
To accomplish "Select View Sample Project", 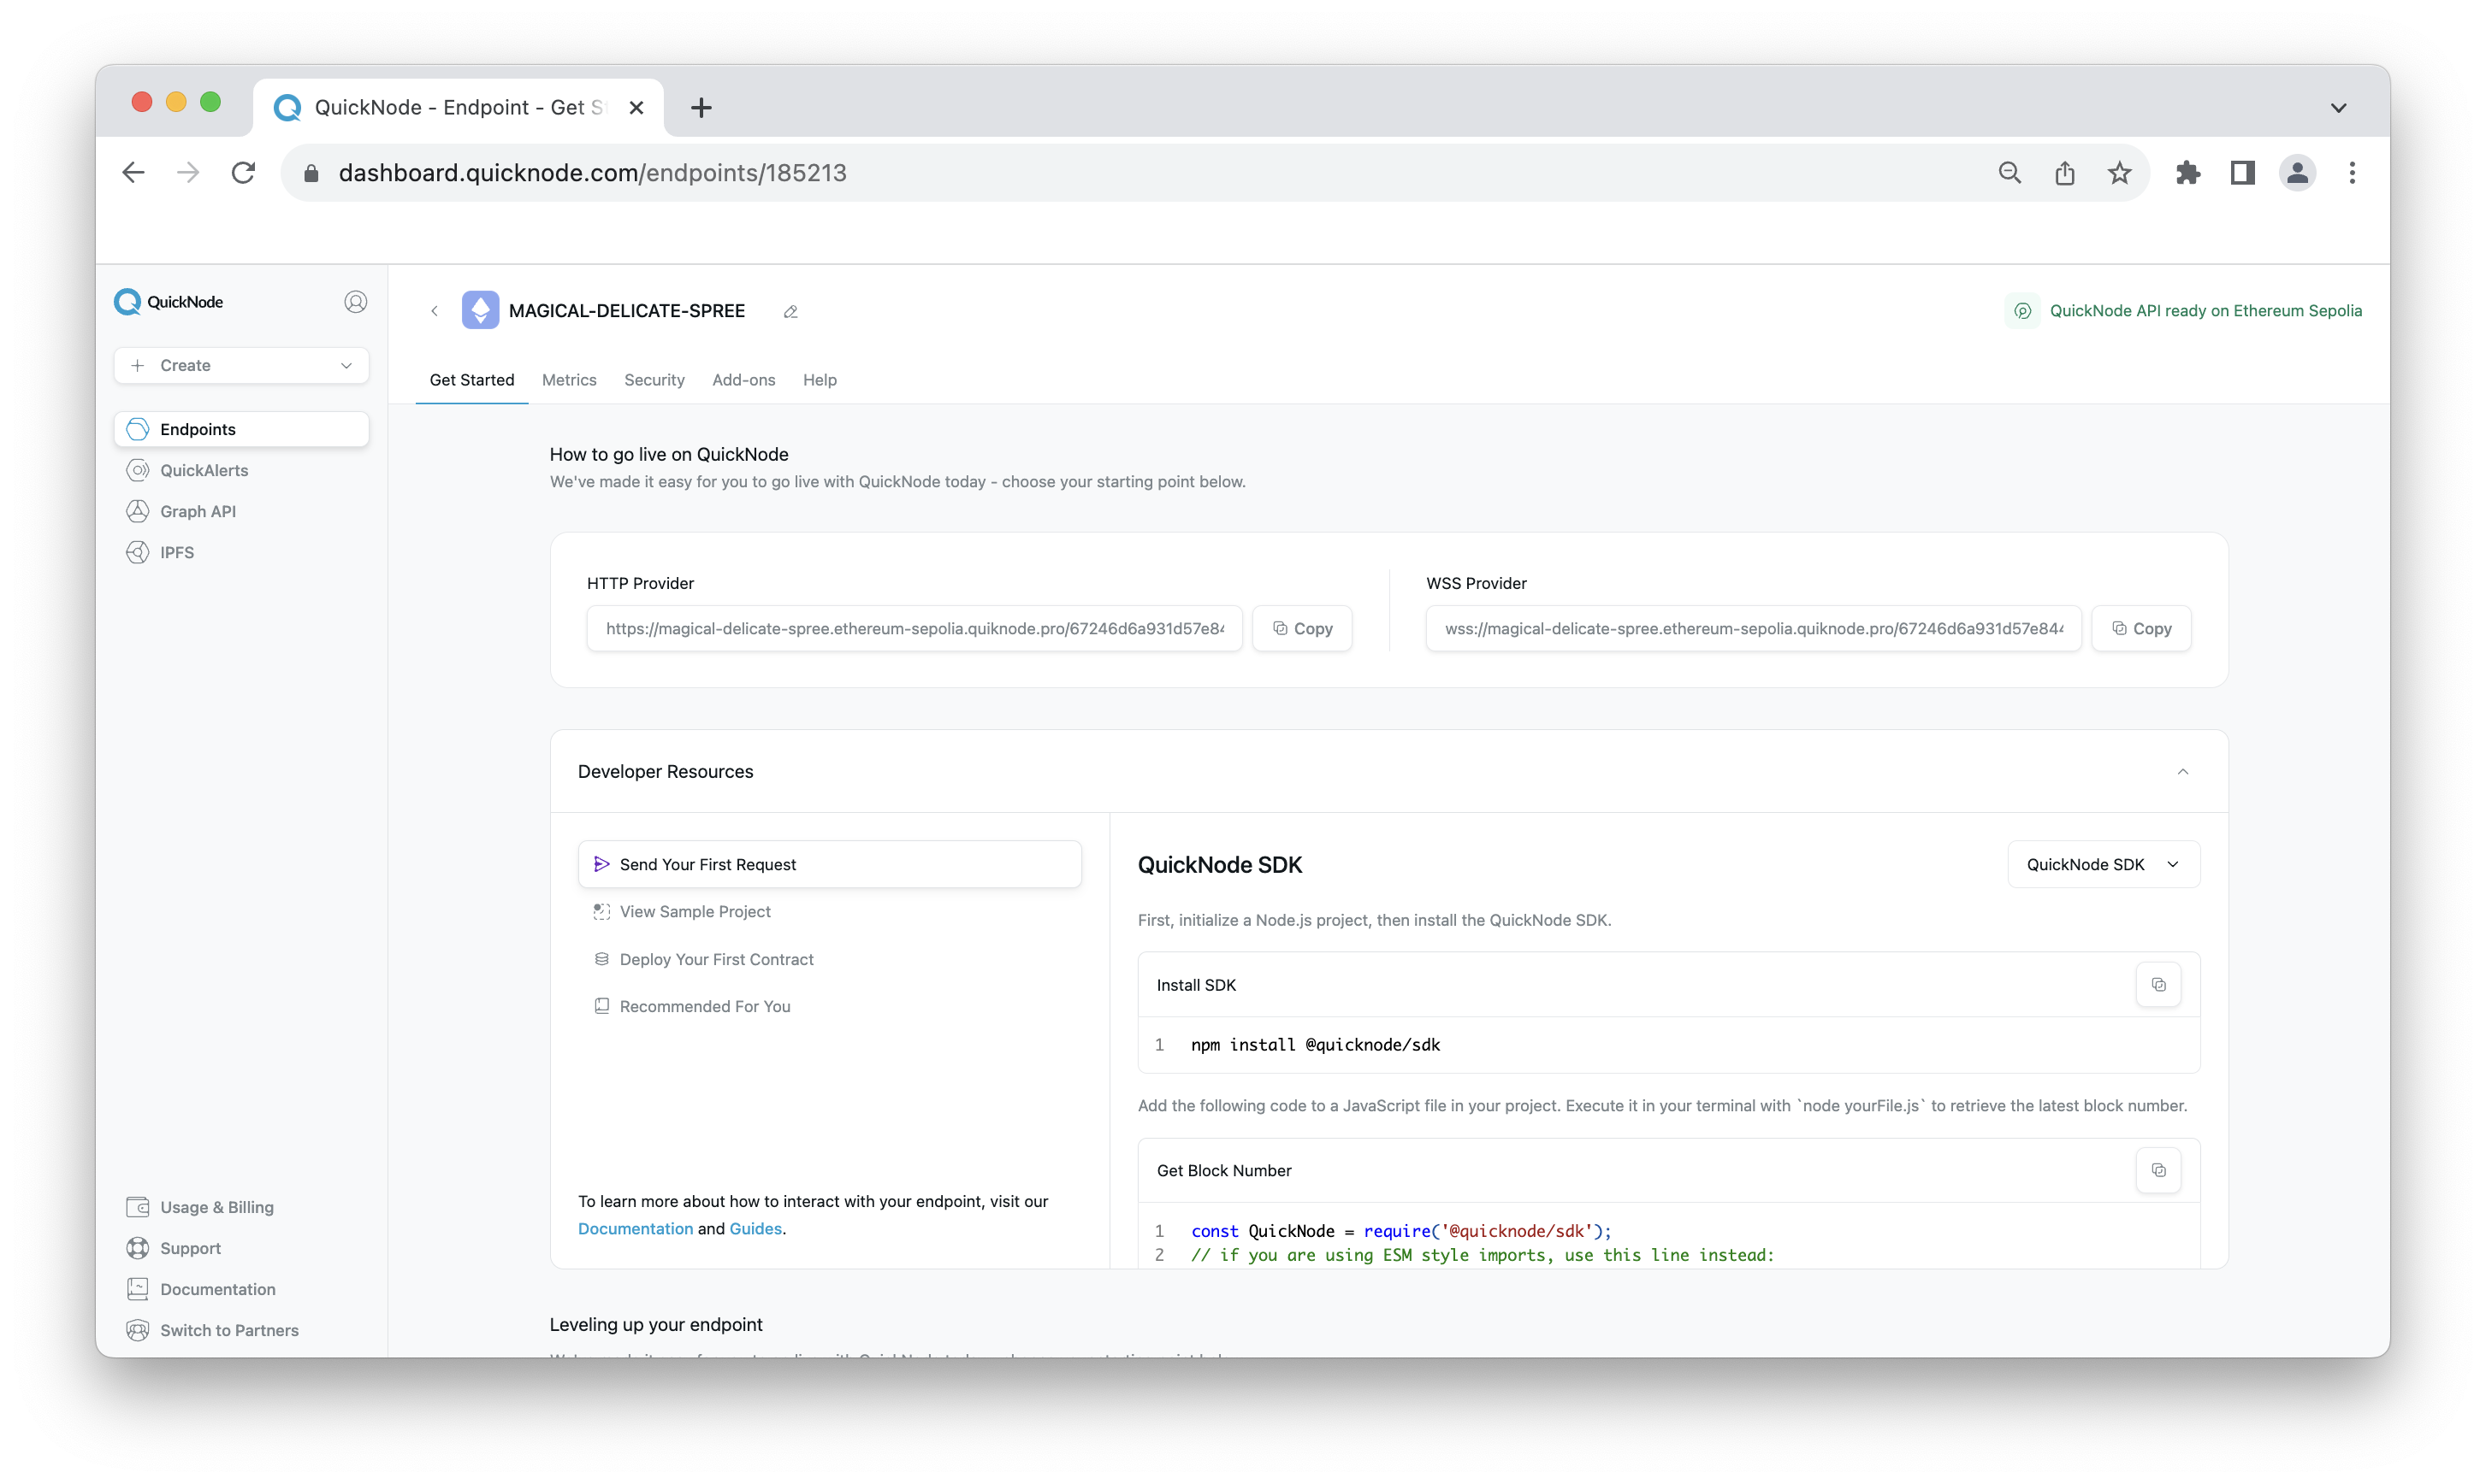I will 695,911.
